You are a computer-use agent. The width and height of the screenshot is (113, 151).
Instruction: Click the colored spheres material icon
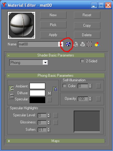(x=97, y=44)
